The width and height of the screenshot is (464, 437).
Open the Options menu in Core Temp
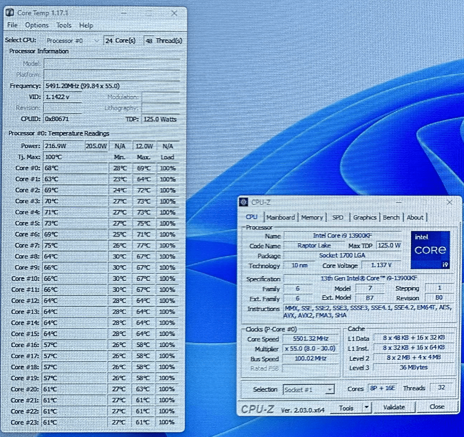(37, 25)
